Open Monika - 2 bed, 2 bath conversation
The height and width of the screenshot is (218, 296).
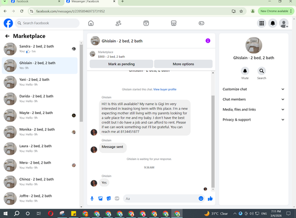pyautogui.click(x=40, y=132)
